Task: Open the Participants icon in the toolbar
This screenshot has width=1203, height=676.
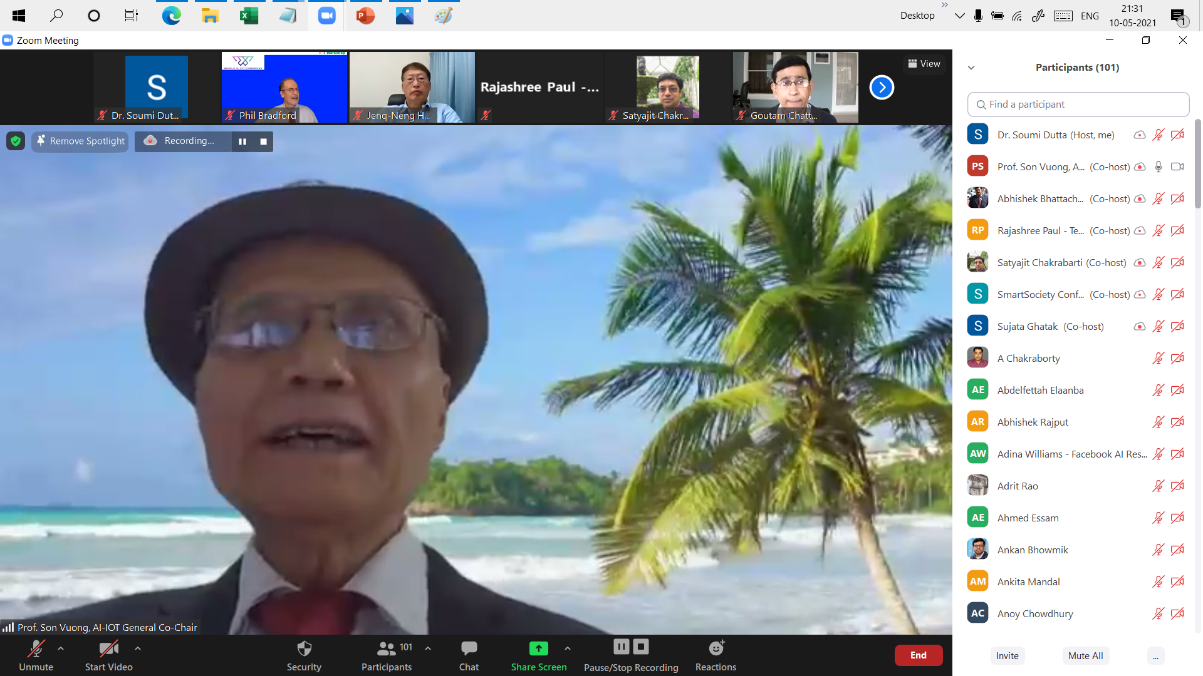Action: pyautogui.click(x=386, y=648)
